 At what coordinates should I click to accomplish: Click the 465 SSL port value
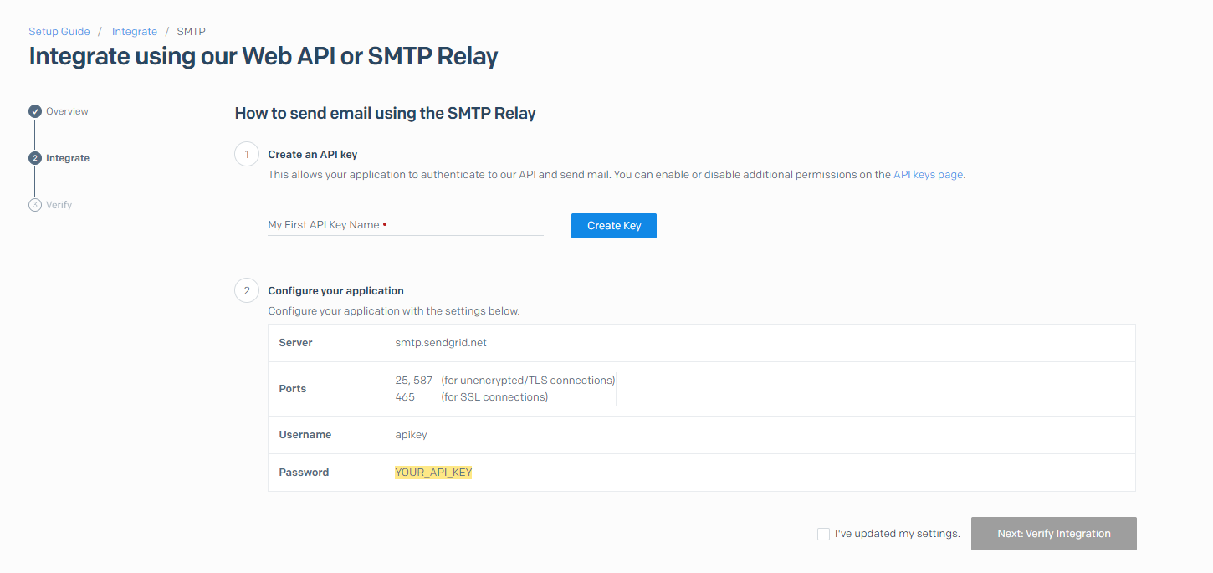tap(405, 397)
